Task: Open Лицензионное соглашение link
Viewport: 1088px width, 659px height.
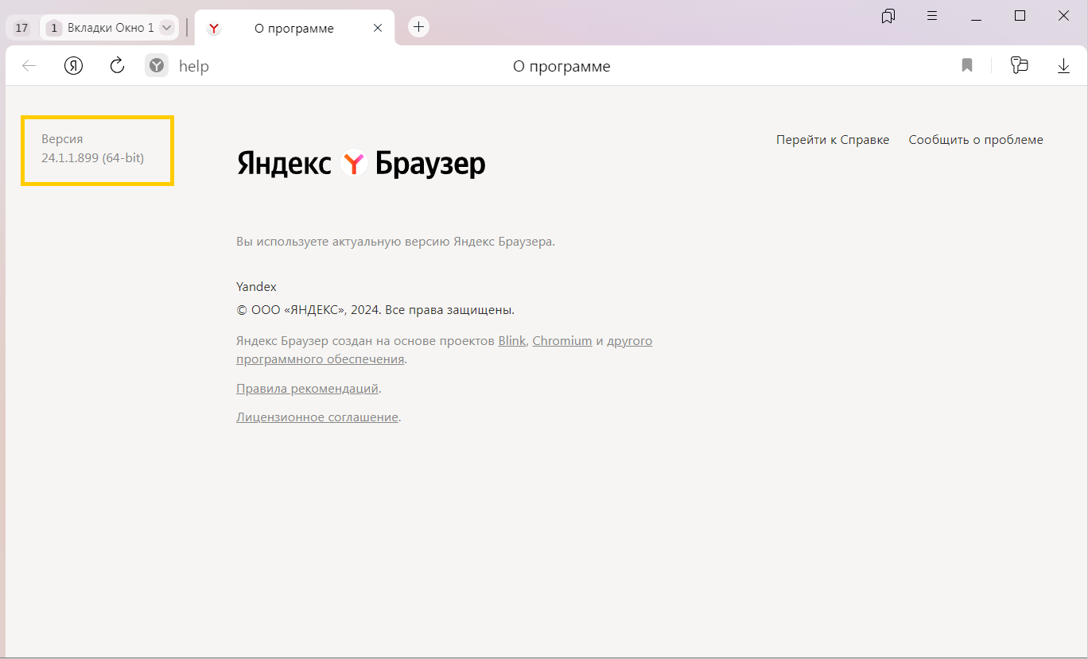Action: (317, 417)
